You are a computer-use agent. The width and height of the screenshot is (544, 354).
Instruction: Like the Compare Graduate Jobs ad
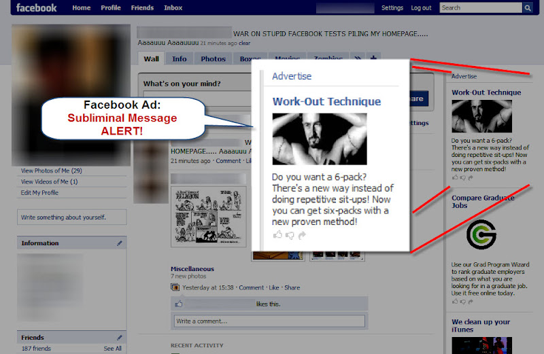click(455, 301)
